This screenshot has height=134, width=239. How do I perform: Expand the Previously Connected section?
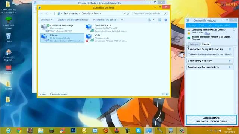[230, 67]
